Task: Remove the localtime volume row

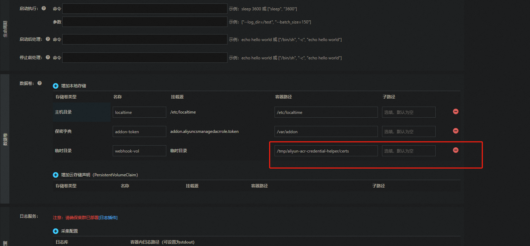Action: [x=456, y=112]
